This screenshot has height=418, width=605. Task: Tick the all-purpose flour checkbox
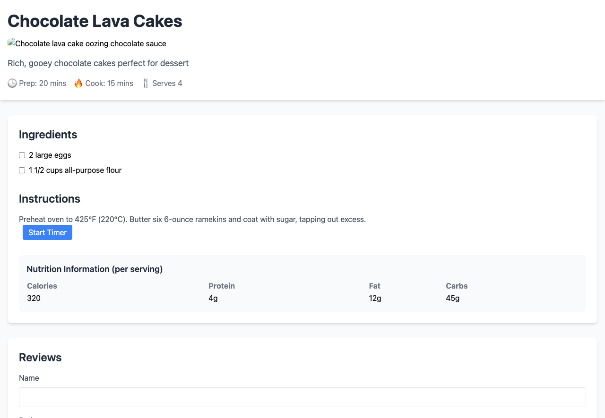22,171
